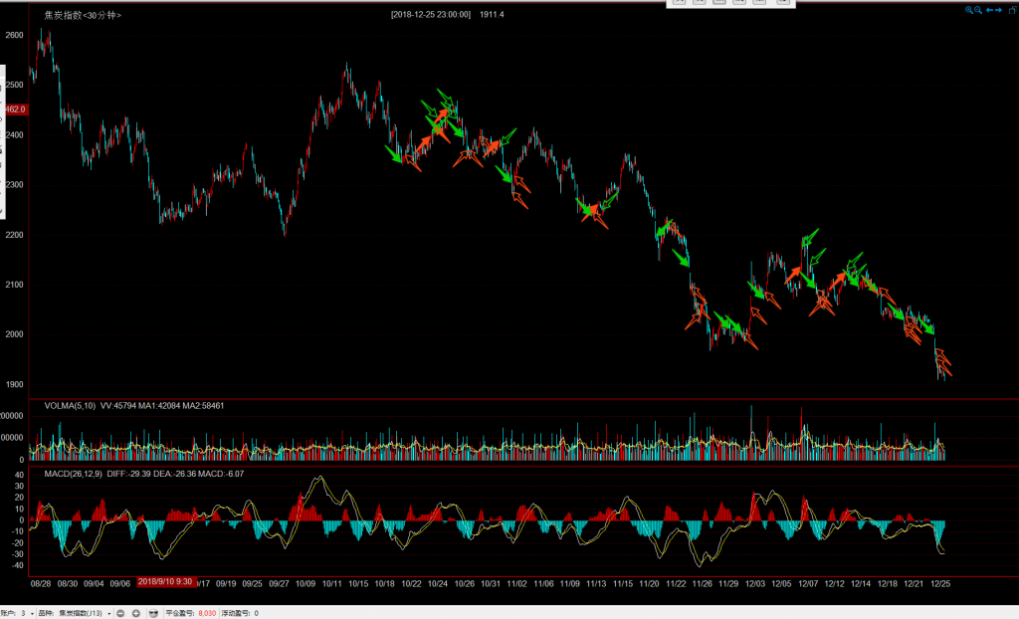
Task: Click the 焦炭指数<30分钟> chart title
Action: click(83, 15)
